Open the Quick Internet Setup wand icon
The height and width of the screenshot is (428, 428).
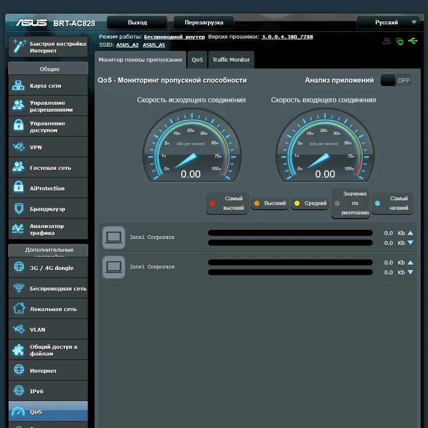[x=20, y=46]
